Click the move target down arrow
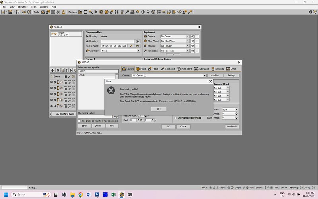 71,70
